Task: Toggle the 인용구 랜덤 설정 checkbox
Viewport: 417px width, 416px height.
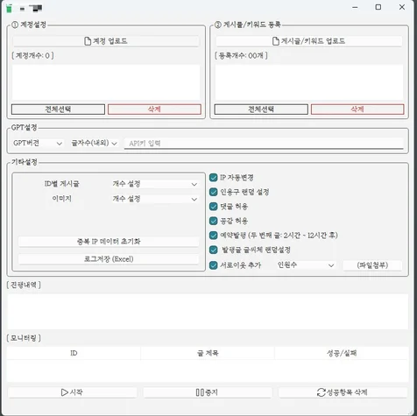Action: (x=214, y=192)
